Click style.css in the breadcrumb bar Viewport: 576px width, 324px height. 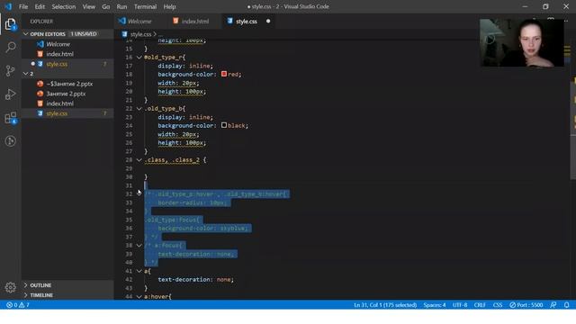[140, 34]
